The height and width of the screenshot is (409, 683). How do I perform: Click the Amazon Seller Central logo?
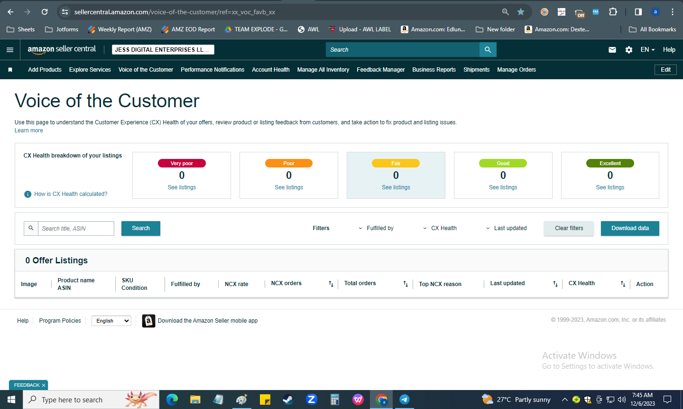(x=62, y=49)
